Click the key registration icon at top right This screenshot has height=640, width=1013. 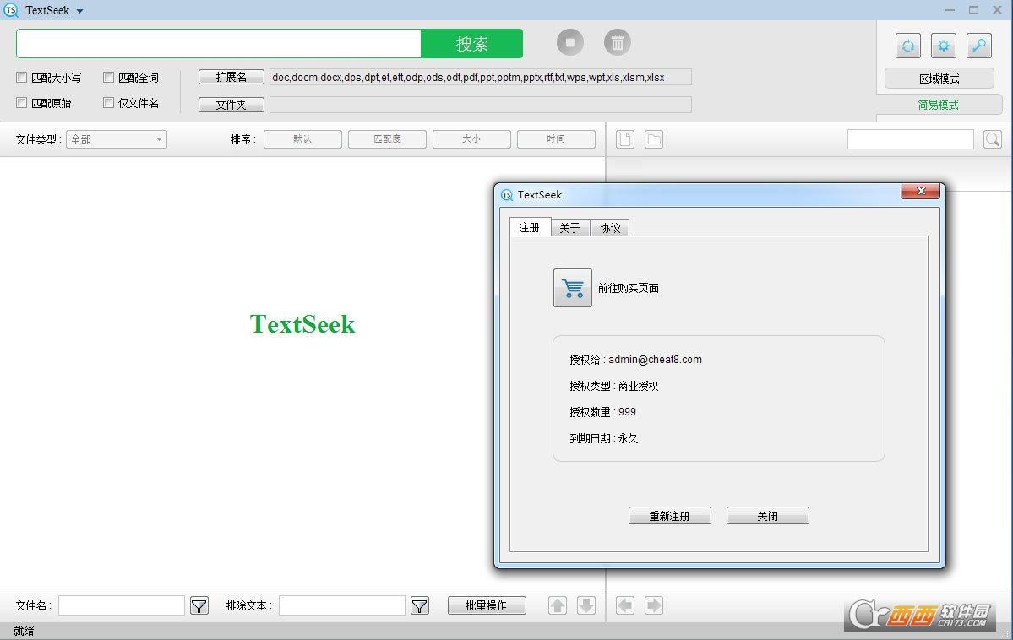pos(978,46)
